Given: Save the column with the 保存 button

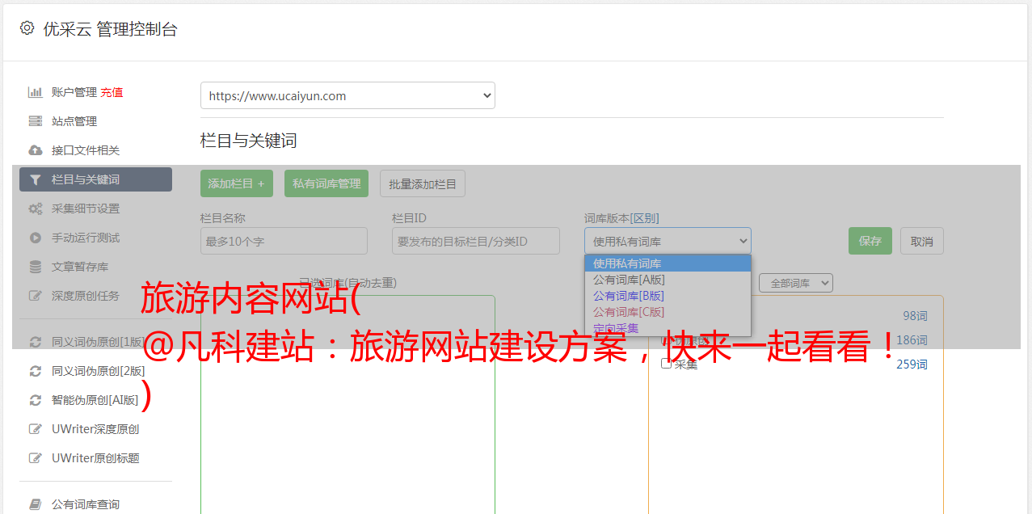Looking at the screenshot, I should tap(870, 241).
